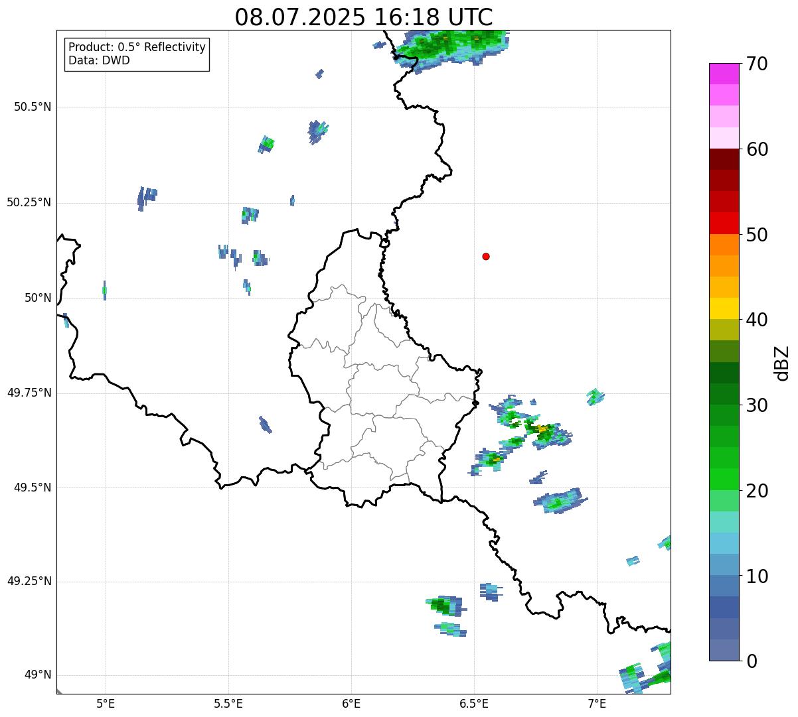Viewport: 798px width, 717px height.
Task: Click the 'dBZ' colorbar axis label
Action: pyautogui.click(x=782, y=363)
